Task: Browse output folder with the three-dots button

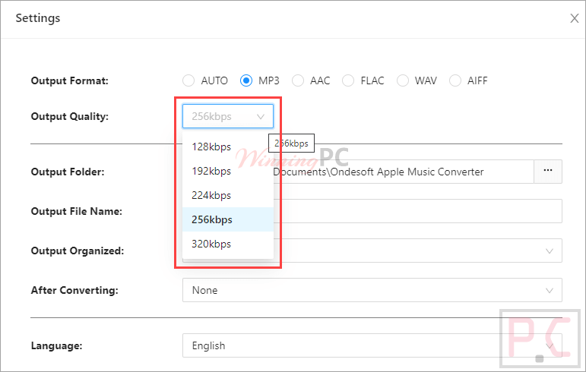Action: tap(548, 172)
